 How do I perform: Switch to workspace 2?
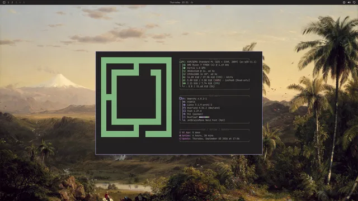(12, 2)
